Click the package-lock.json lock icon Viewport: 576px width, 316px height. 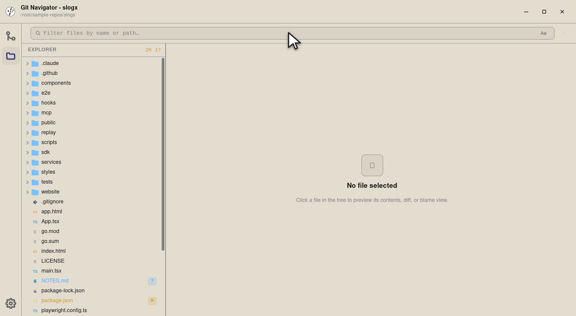35,291
